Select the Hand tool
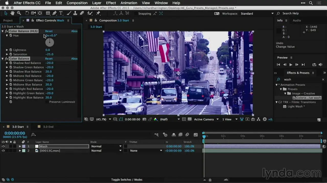This screenshot has height=183, width=327. 13,13
